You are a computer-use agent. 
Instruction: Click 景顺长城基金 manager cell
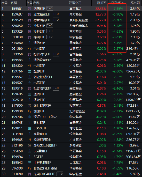(x=79, y=20)
